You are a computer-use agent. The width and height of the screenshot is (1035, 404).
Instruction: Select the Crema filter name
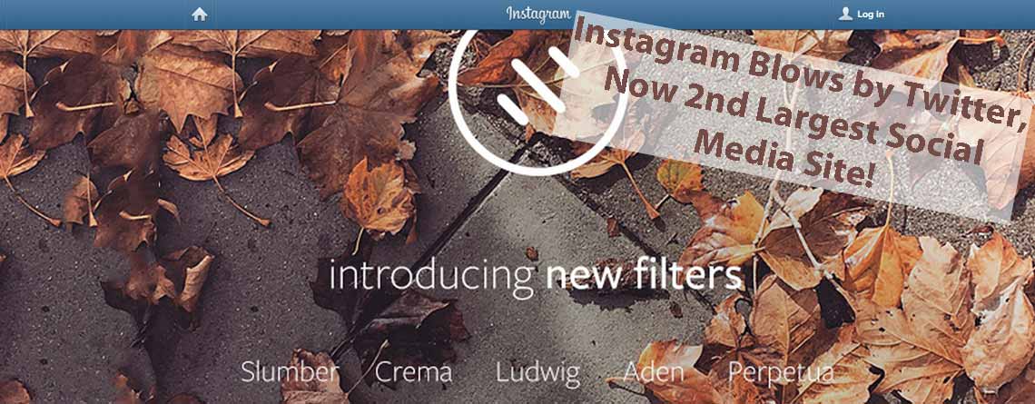414,372
